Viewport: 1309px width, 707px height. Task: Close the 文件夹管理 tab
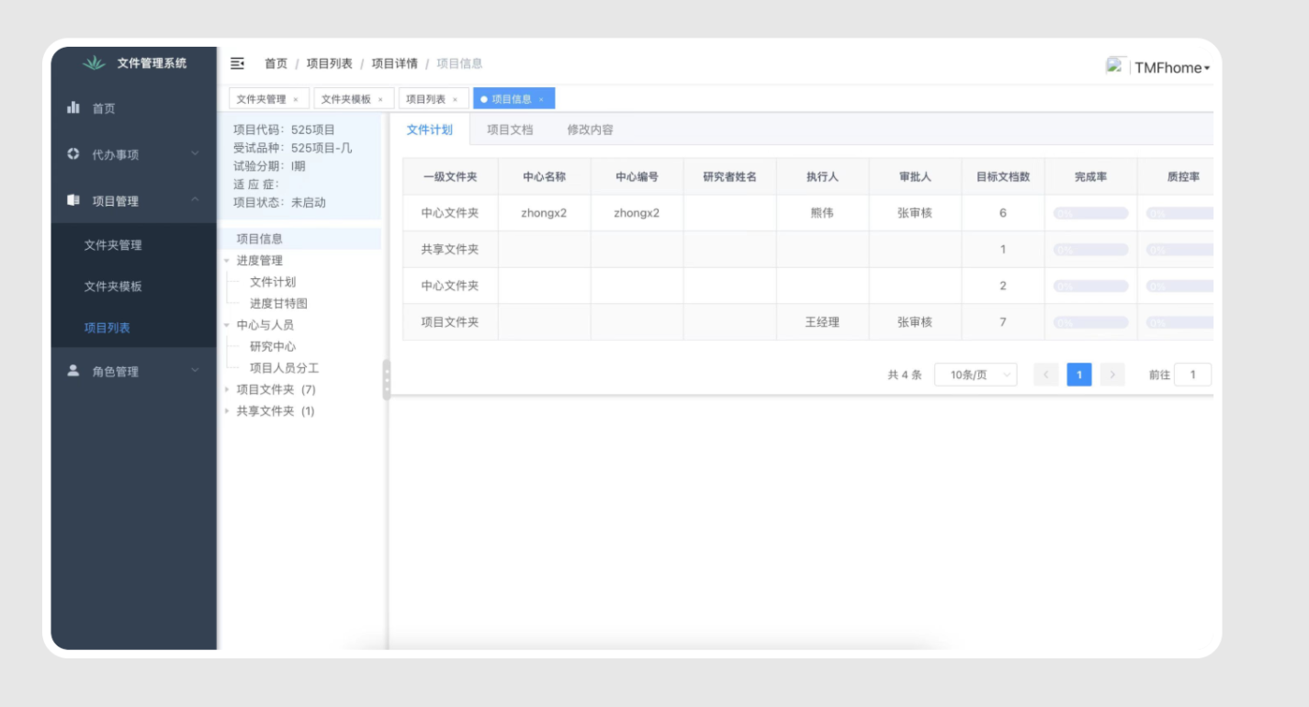tap(296, 99)
